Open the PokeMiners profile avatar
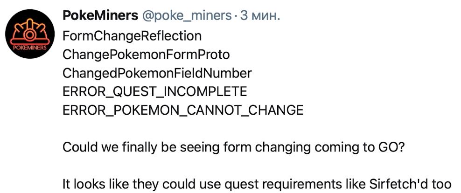Viewport: 461px width, 193px height. [x=30, y=34]
